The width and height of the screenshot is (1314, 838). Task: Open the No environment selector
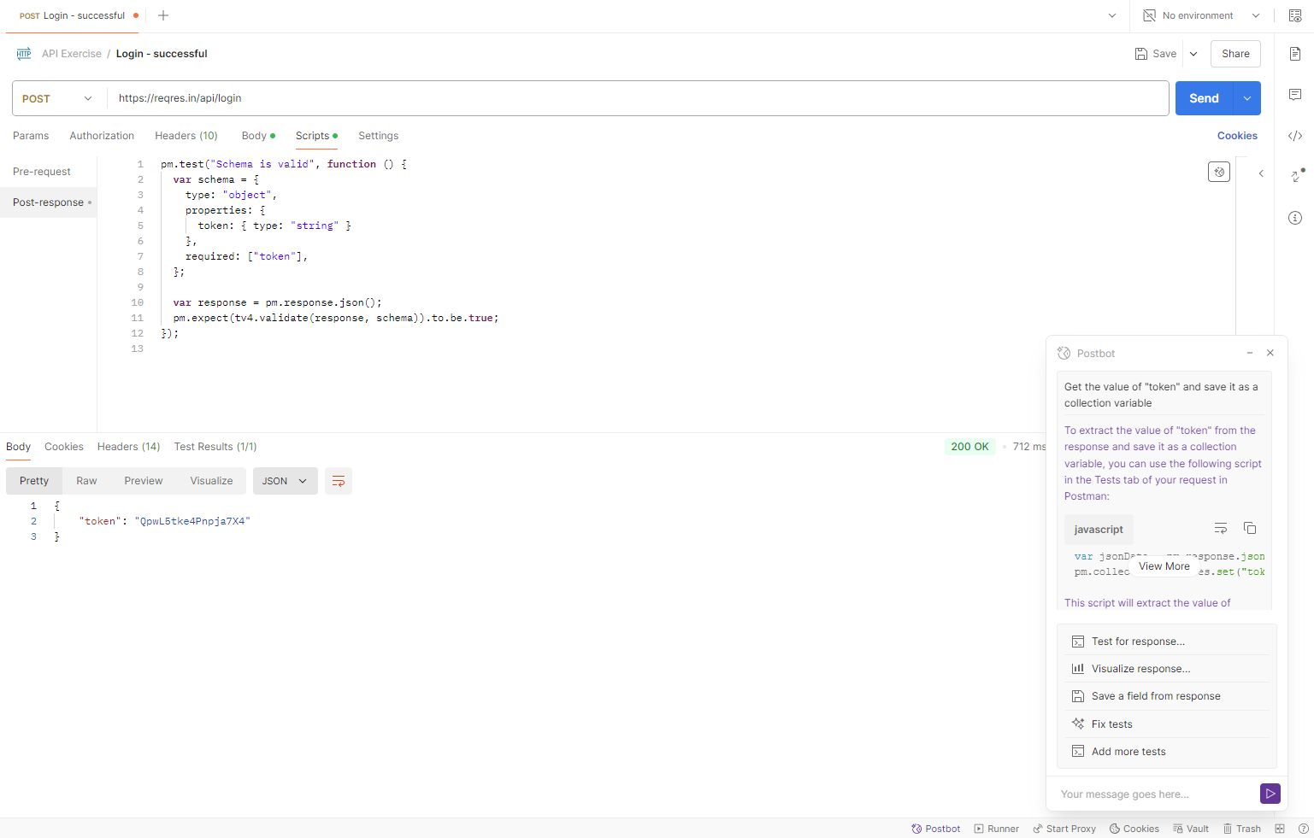1201,15
